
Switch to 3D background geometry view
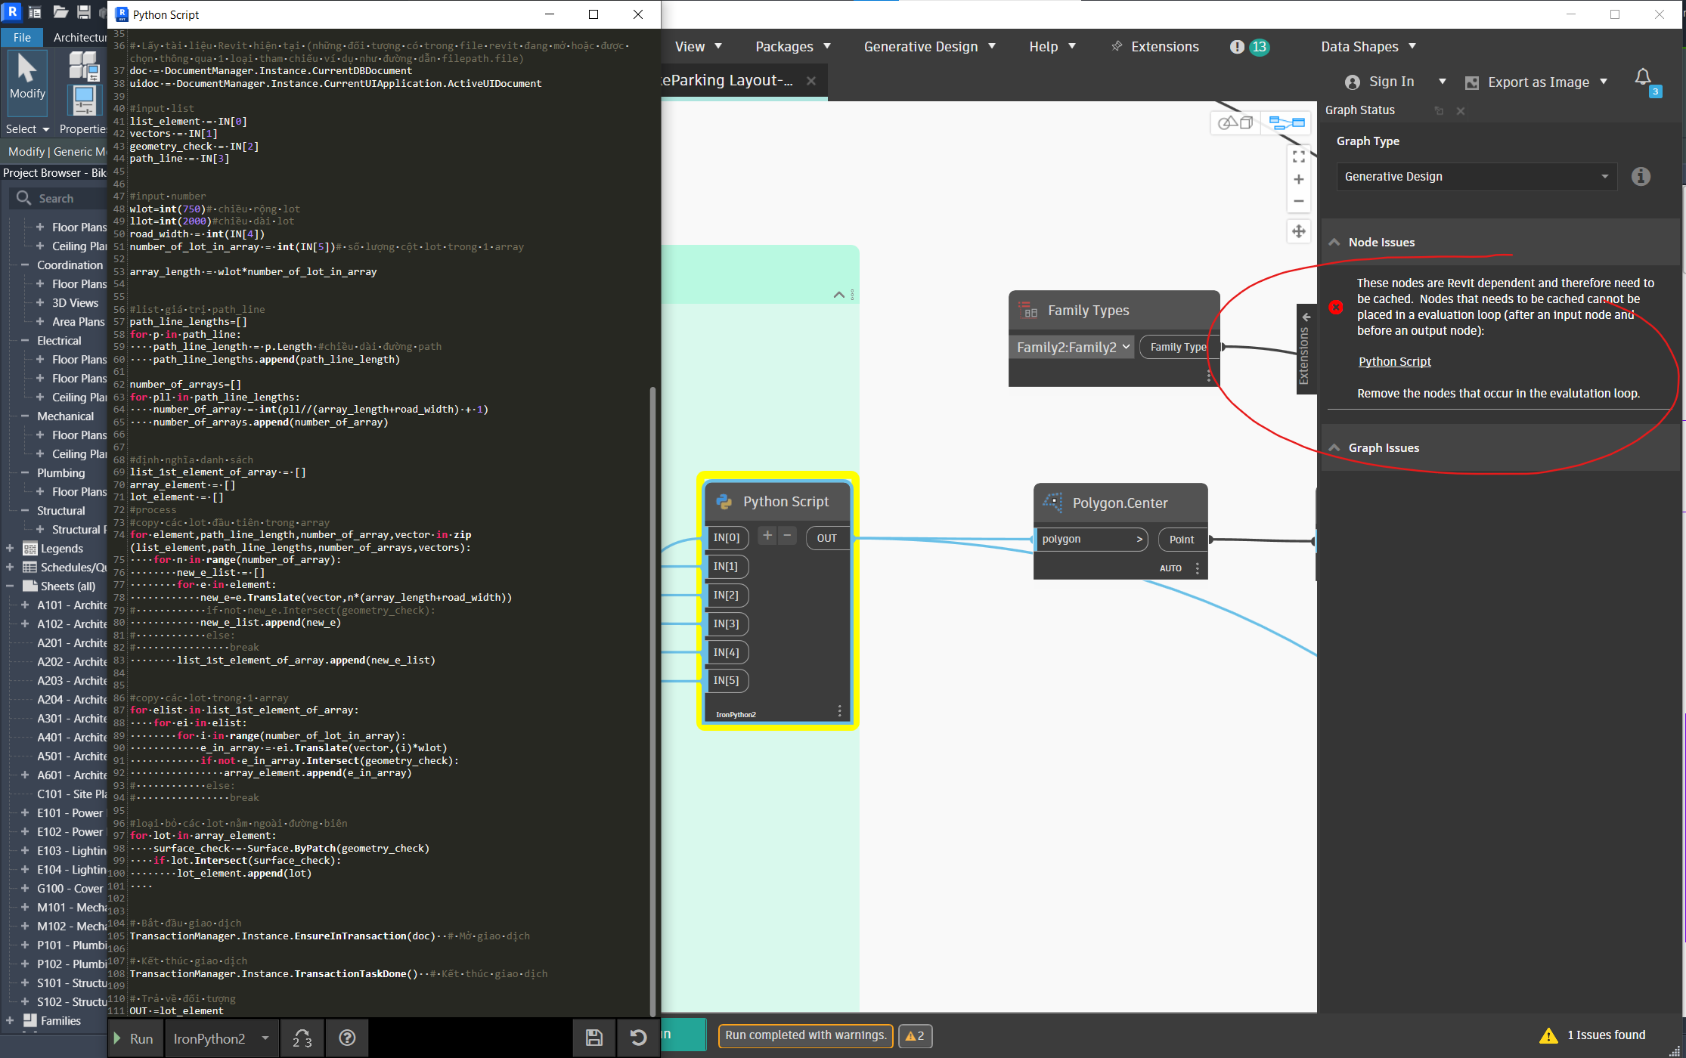tap(1236, 122)
